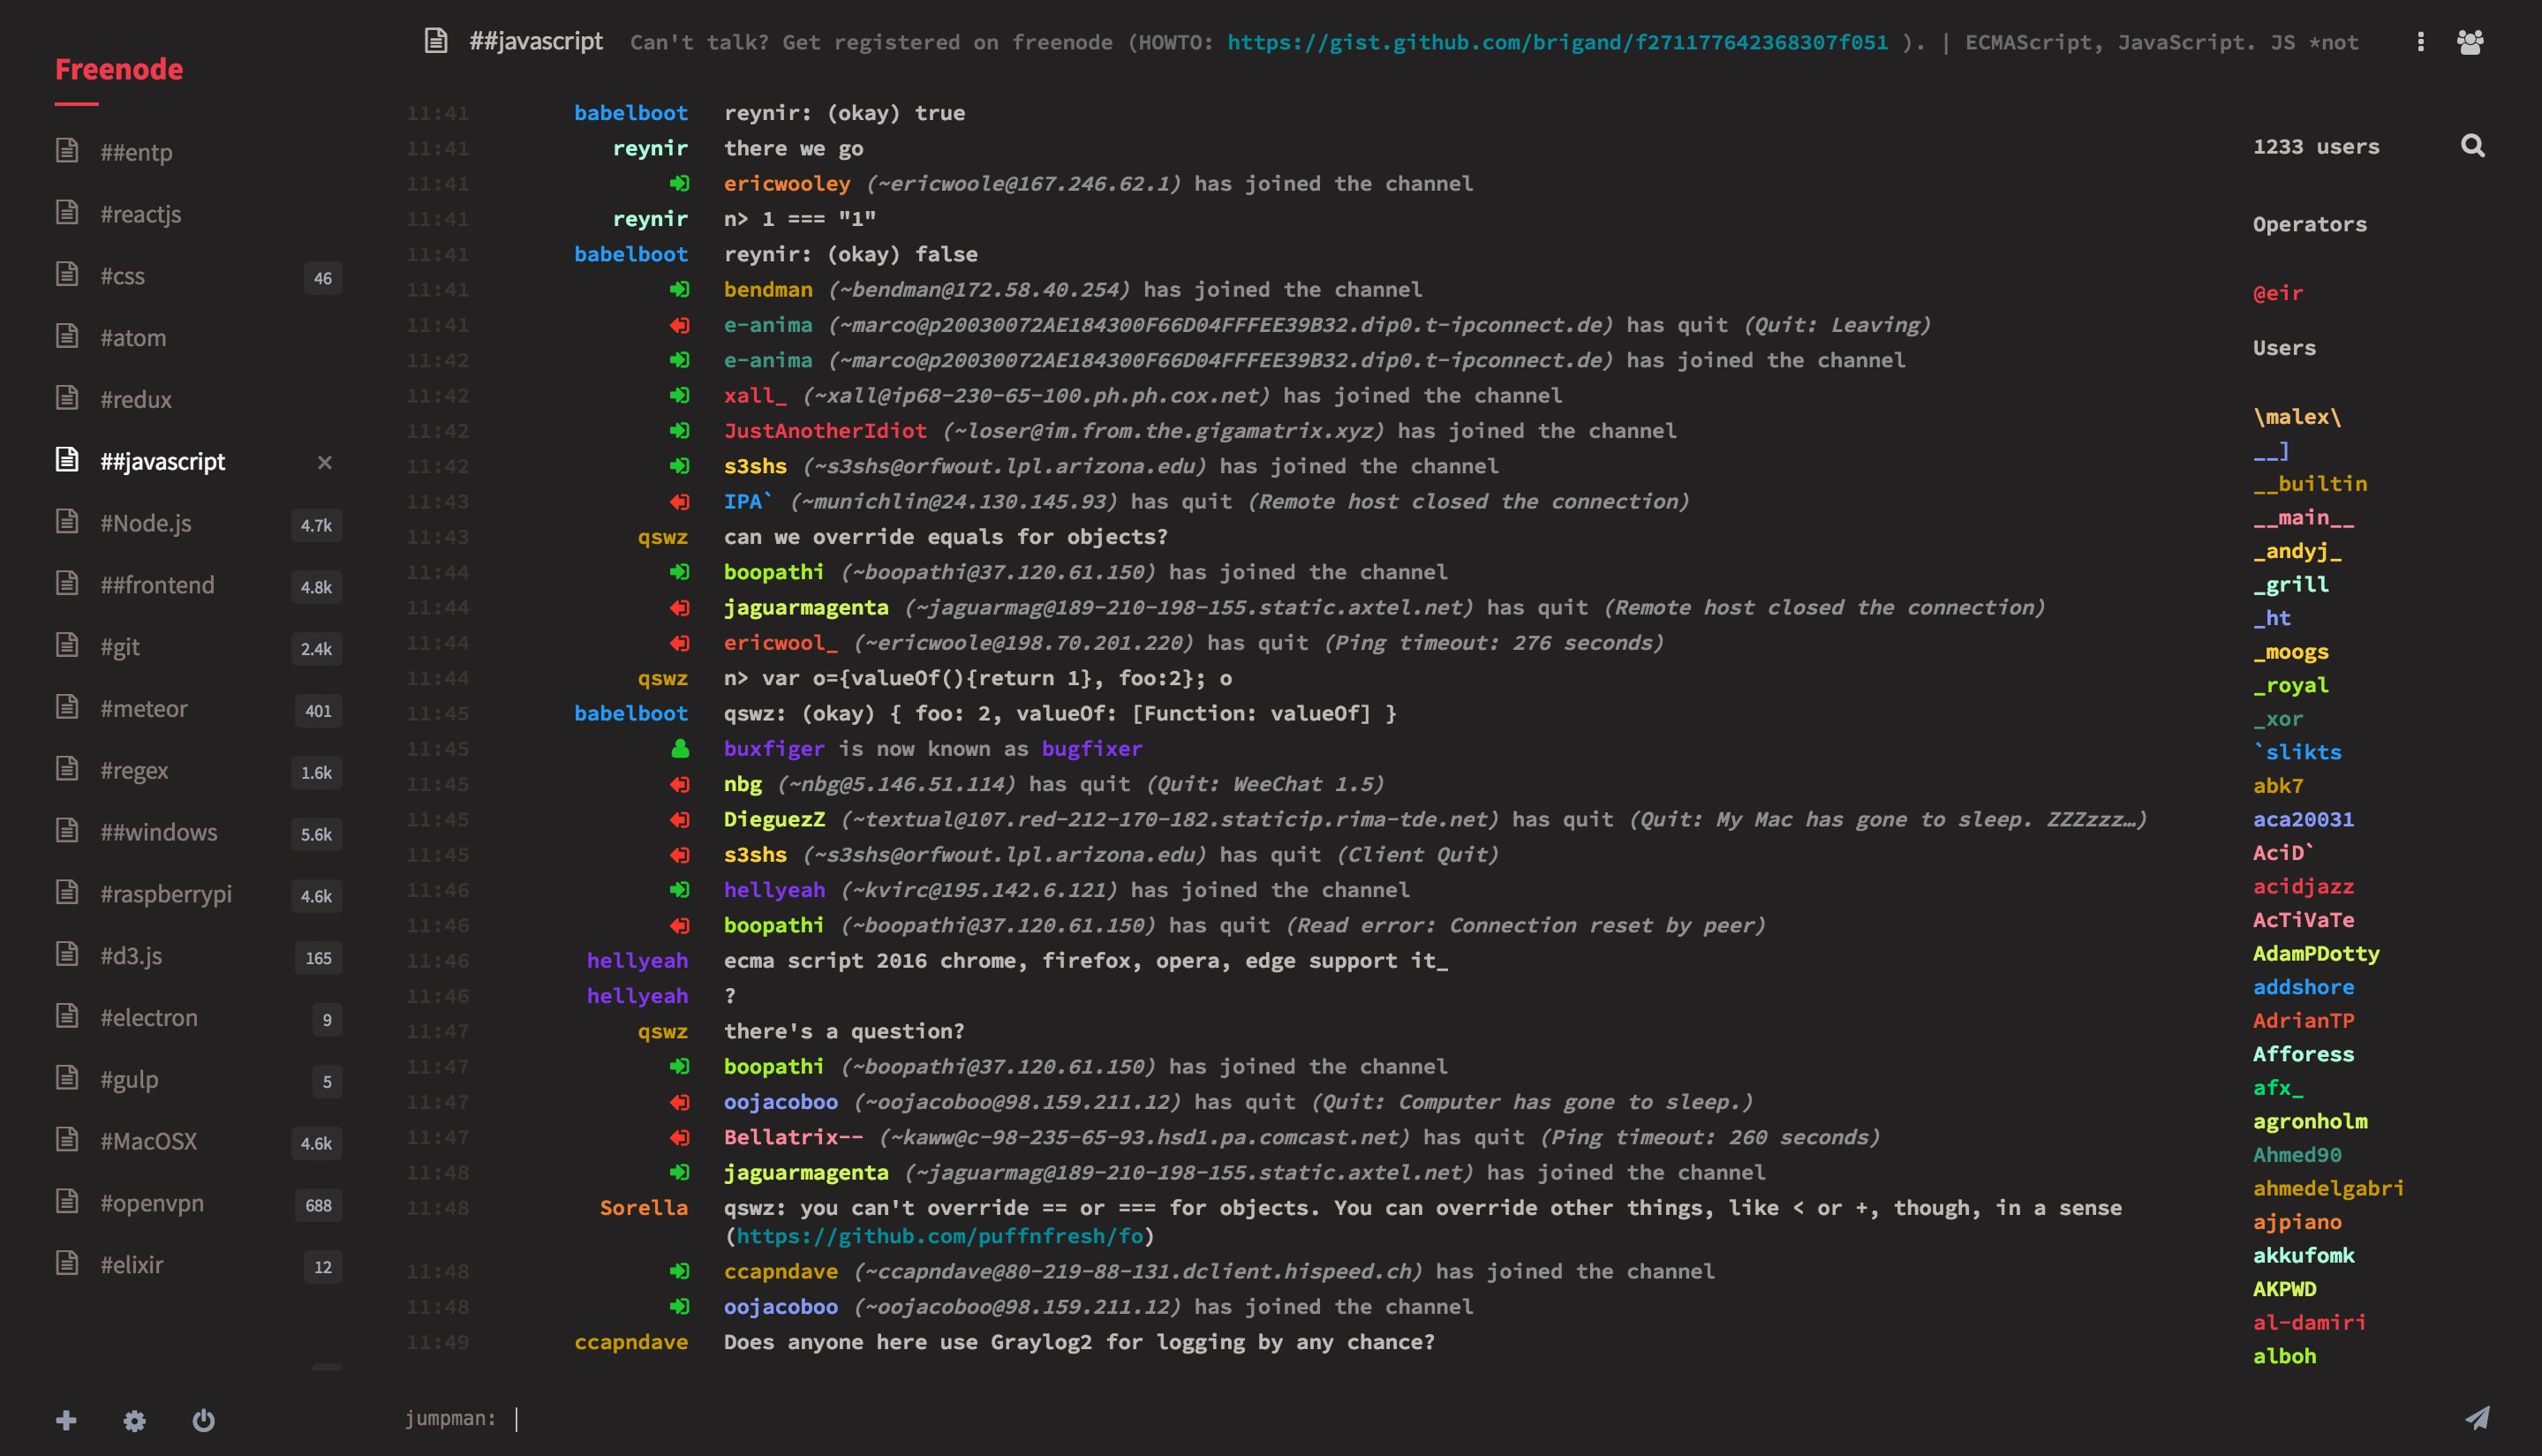This screenshot has width=2542, height=1456.
Task: Click user ahmedelgabri in list
Action: [2329, 1188]
